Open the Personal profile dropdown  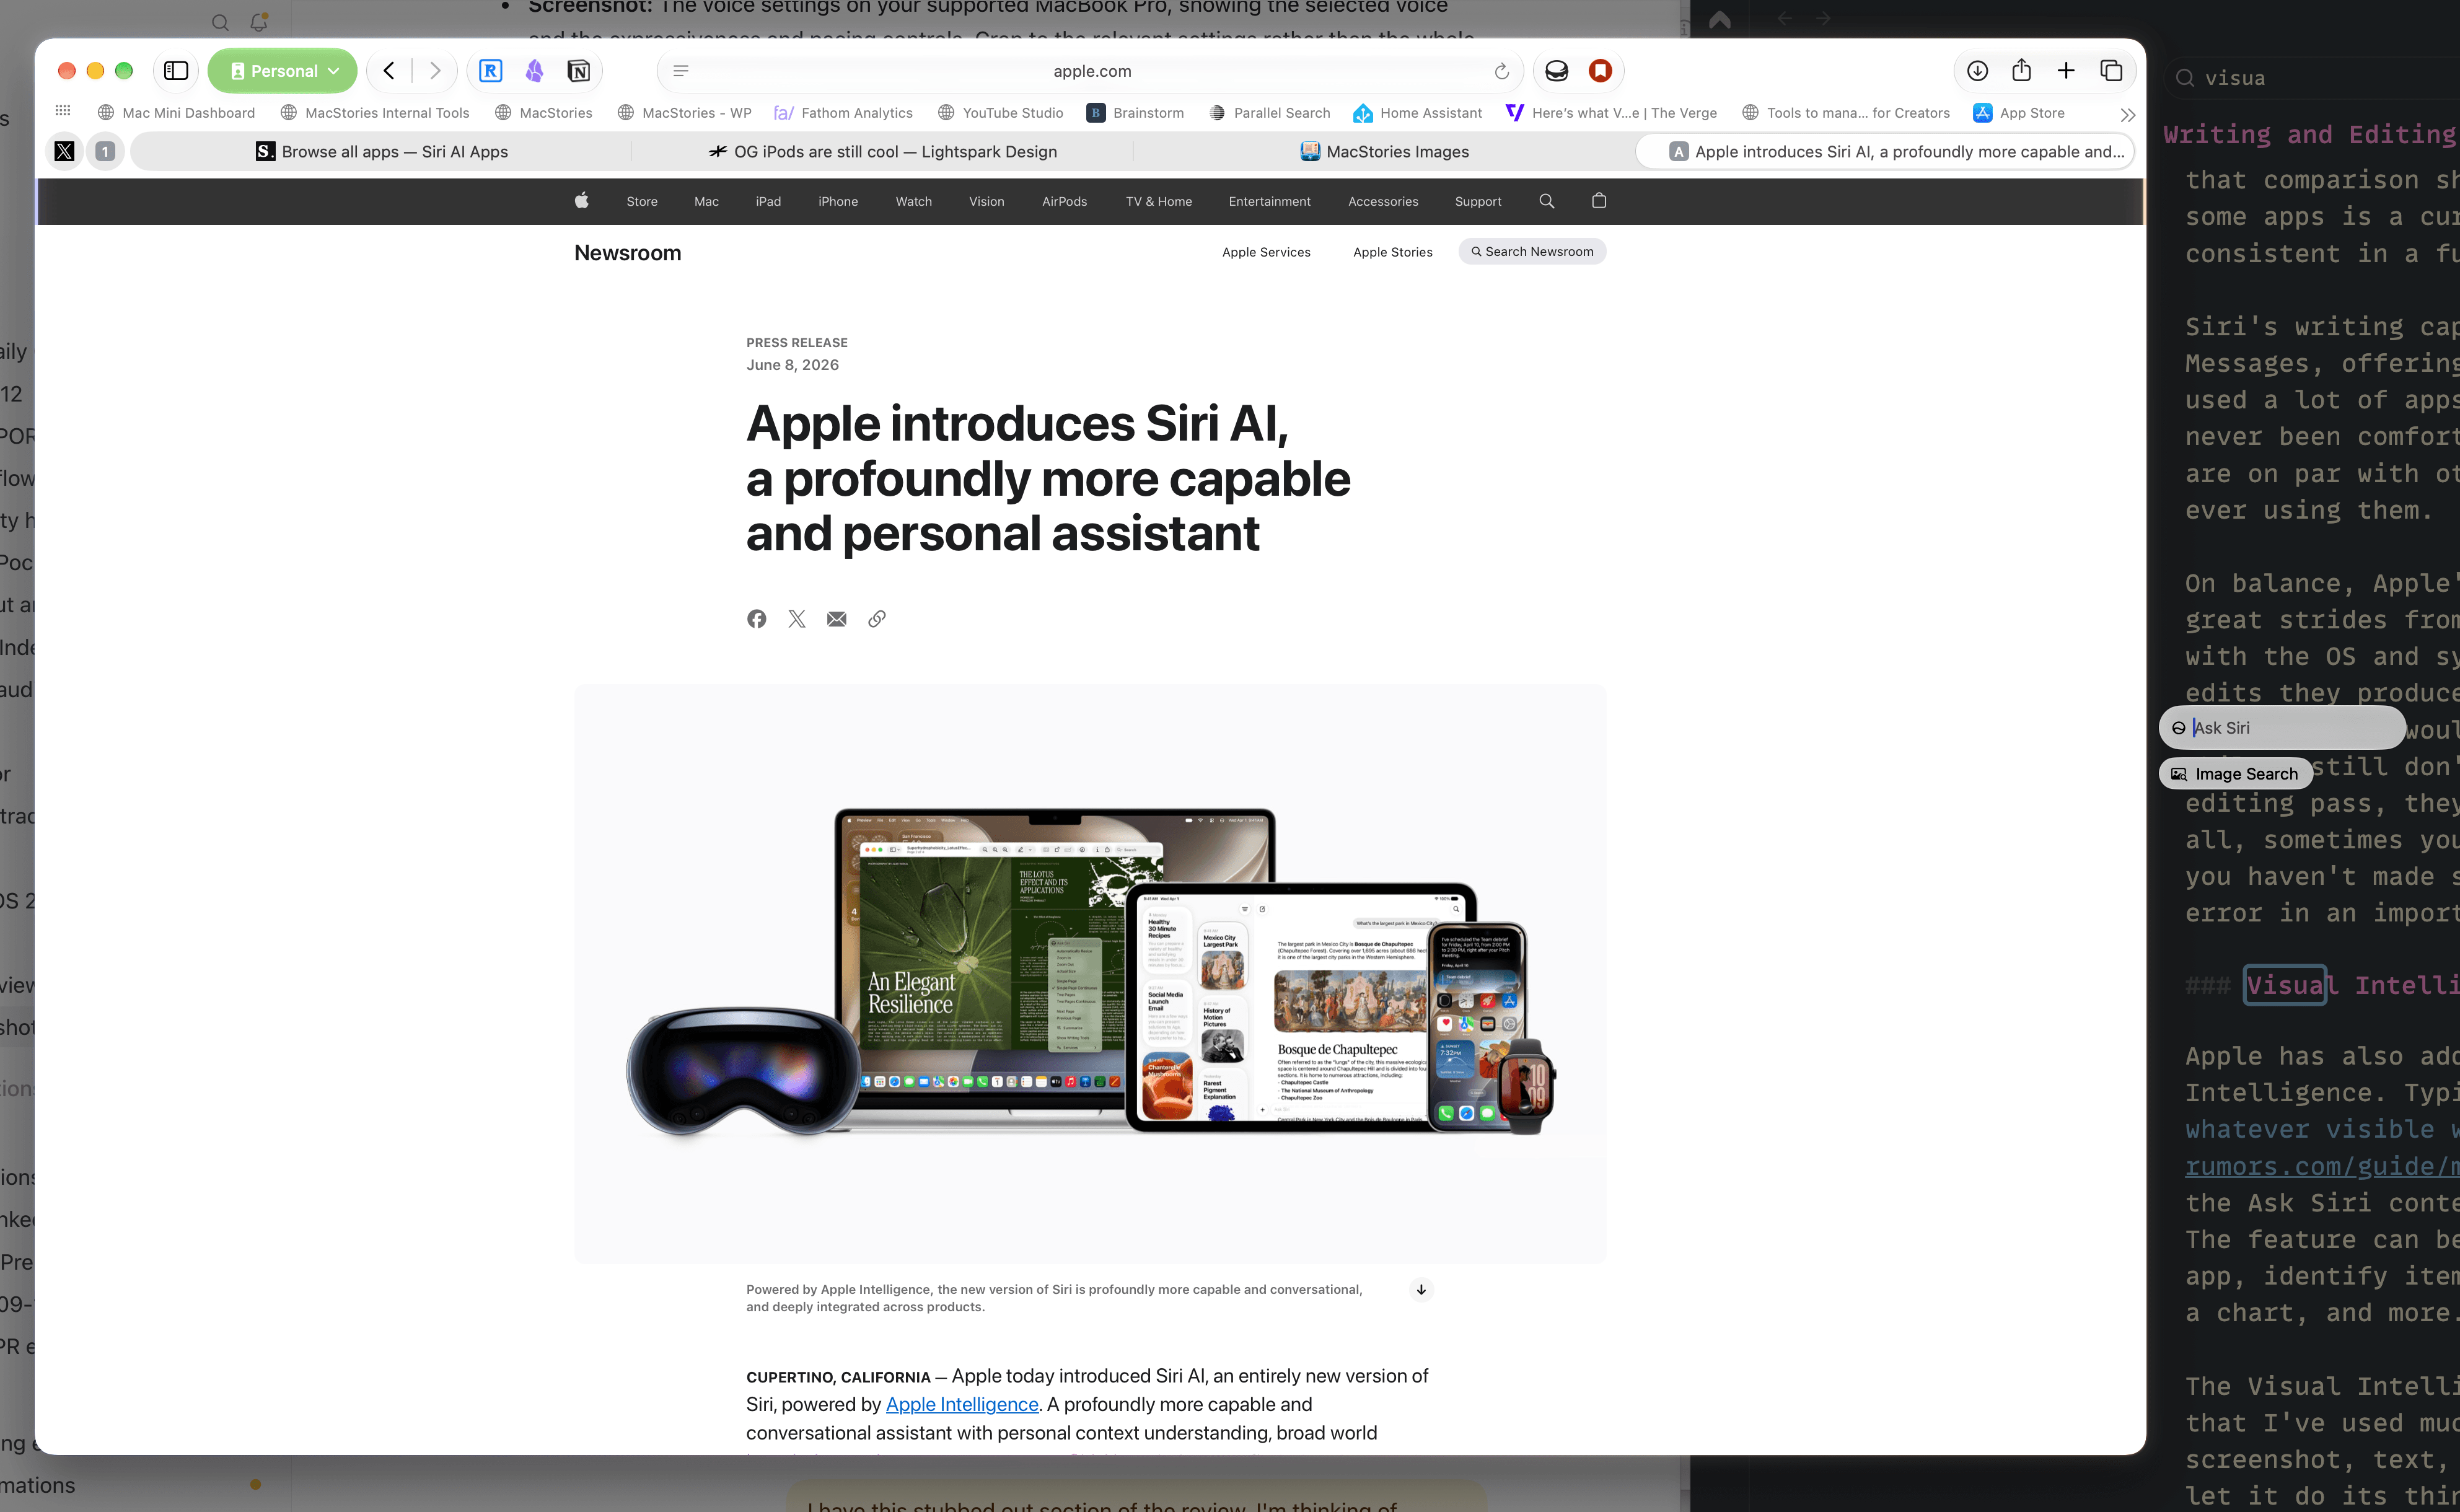[283, 71]
